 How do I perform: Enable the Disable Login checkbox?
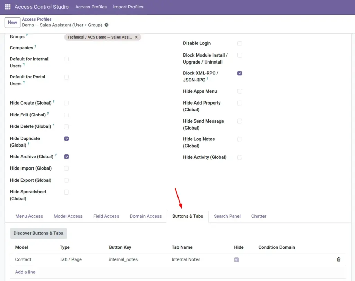[x=240, y=43]
